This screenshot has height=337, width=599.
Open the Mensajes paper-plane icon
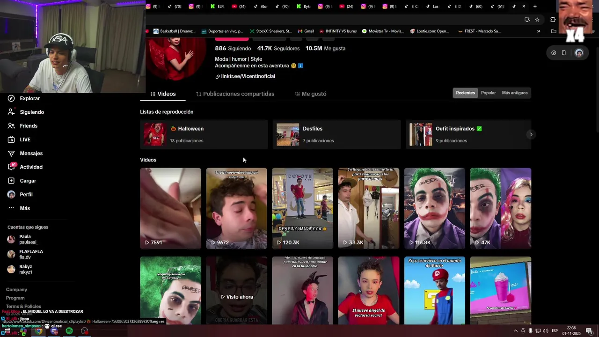[x=11, y=153]
